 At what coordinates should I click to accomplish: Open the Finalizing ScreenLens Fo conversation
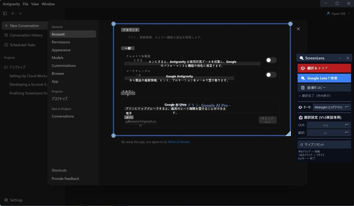click(x=28, y=93)
